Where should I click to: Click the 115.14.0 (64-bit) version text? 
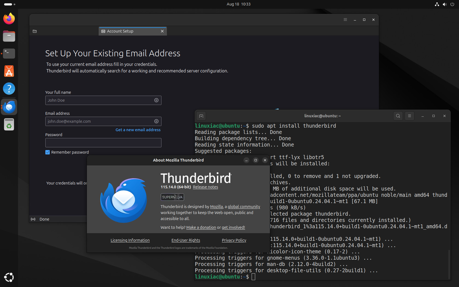point(176,187)
